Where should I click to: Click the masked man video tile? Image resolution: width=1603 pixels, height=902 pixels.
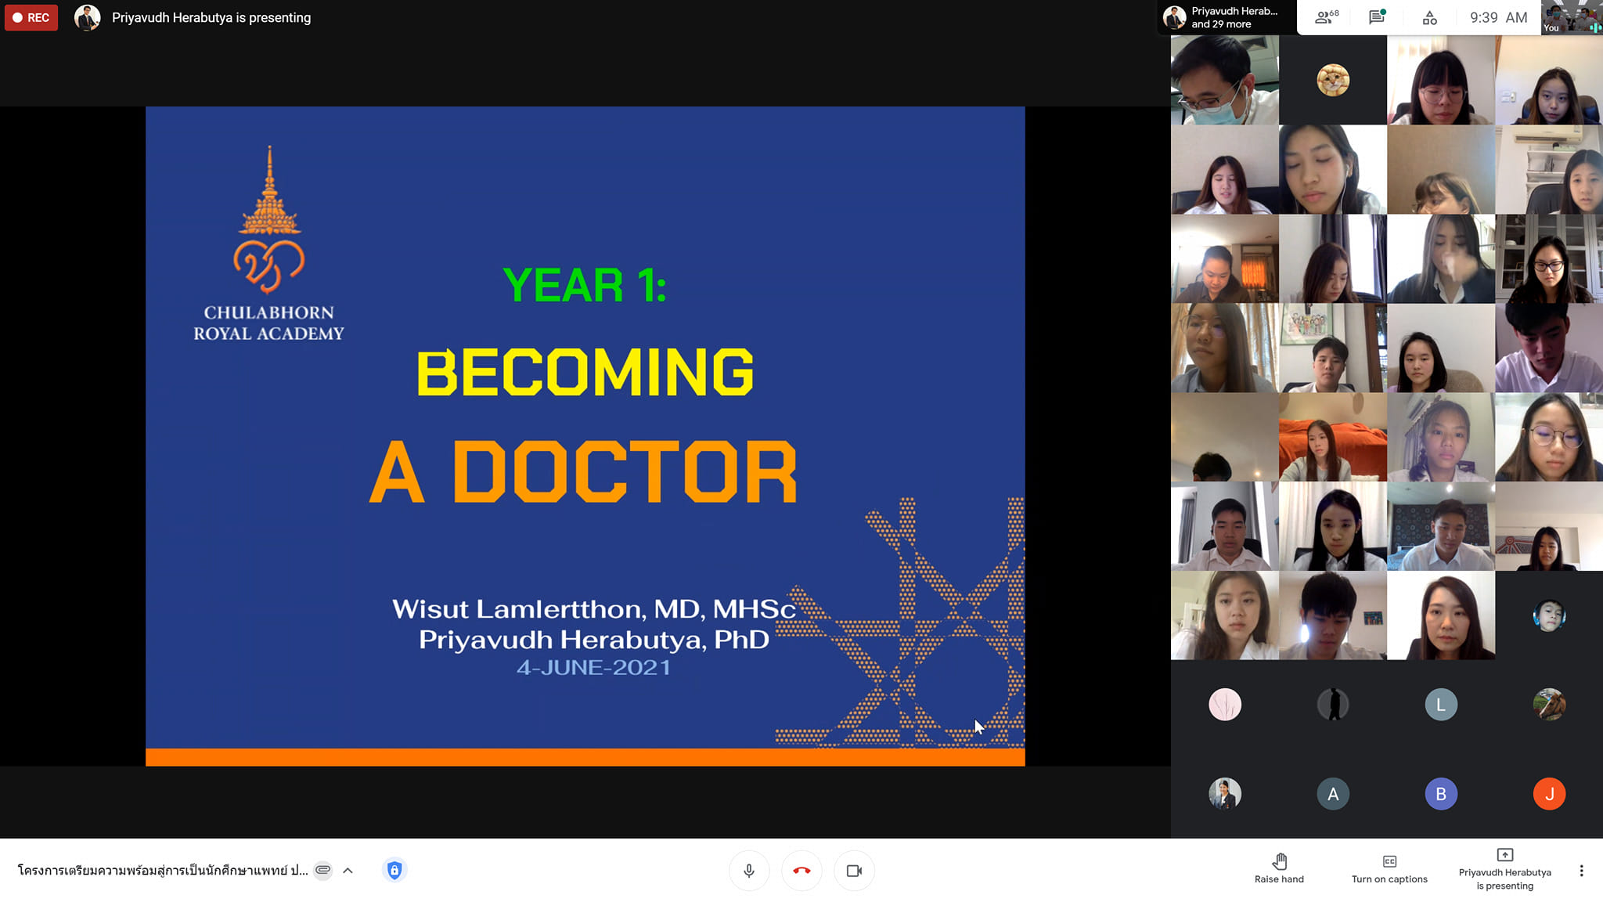(x=1225, y=80)
